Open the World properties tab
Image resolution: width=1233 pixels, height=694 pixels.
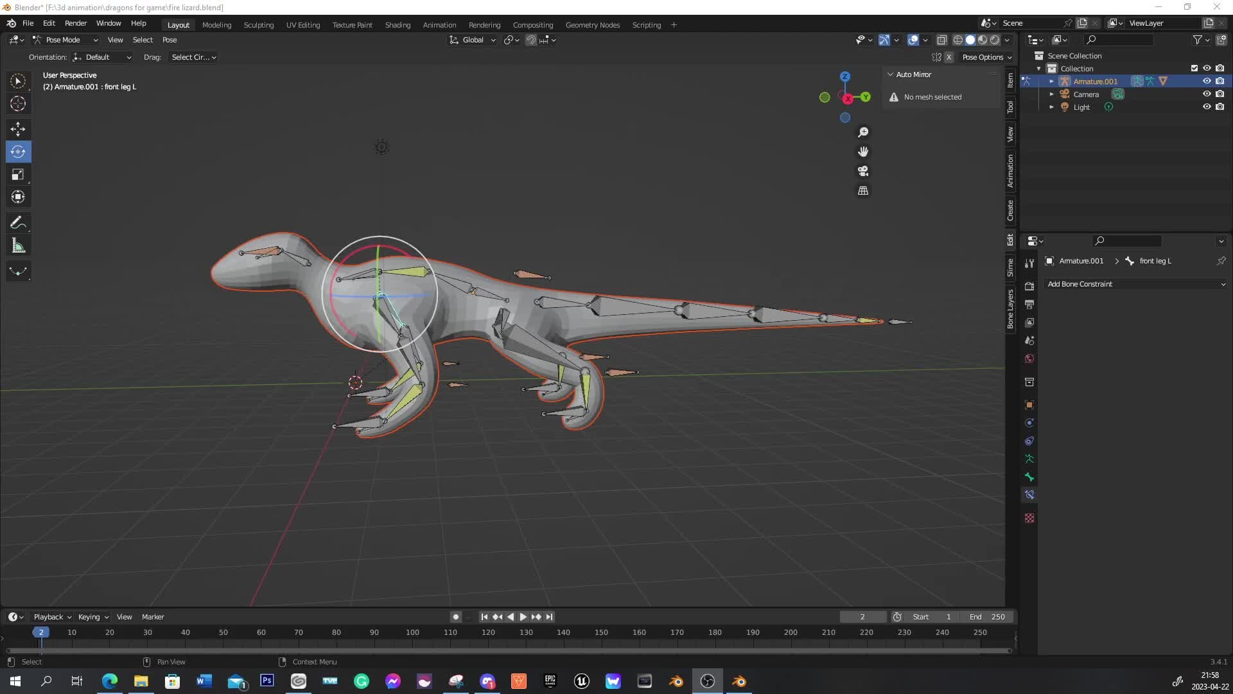[1029, 359]
